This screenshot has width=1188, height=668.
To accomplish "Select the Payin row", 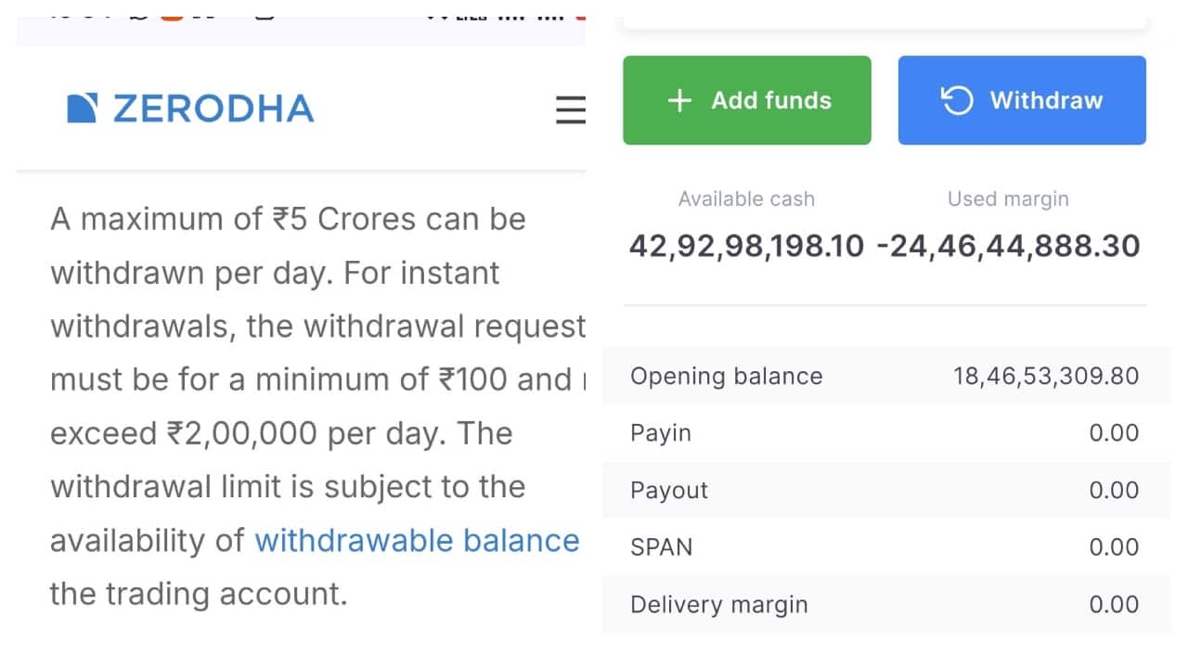I will pyautogui.click(x=882, y=432).
